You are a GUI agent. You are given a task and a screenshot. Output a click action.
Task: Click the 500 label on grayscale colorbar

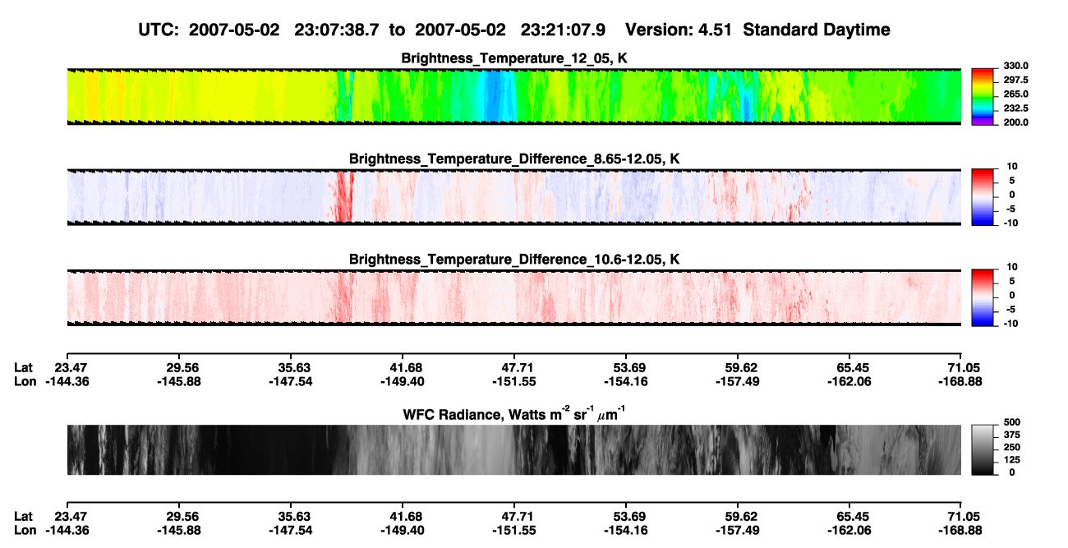pos(1011,421)
